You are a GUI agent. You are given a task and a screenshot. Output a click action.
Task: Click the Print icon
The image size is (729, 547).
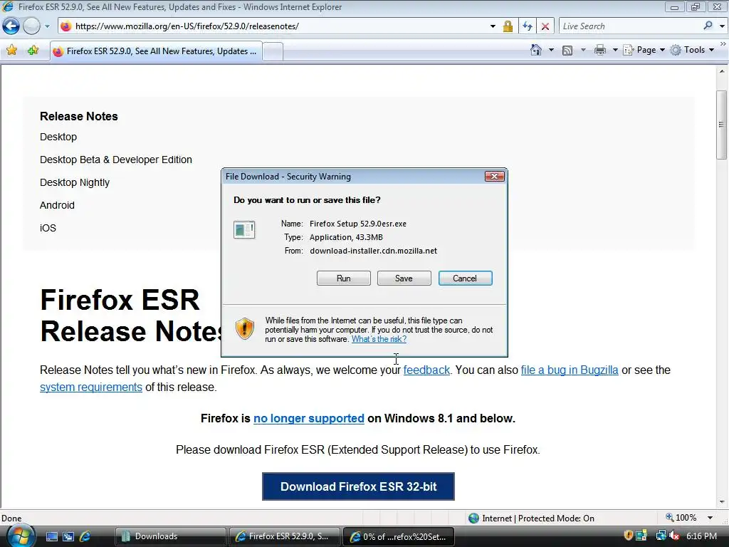(600, 50)
